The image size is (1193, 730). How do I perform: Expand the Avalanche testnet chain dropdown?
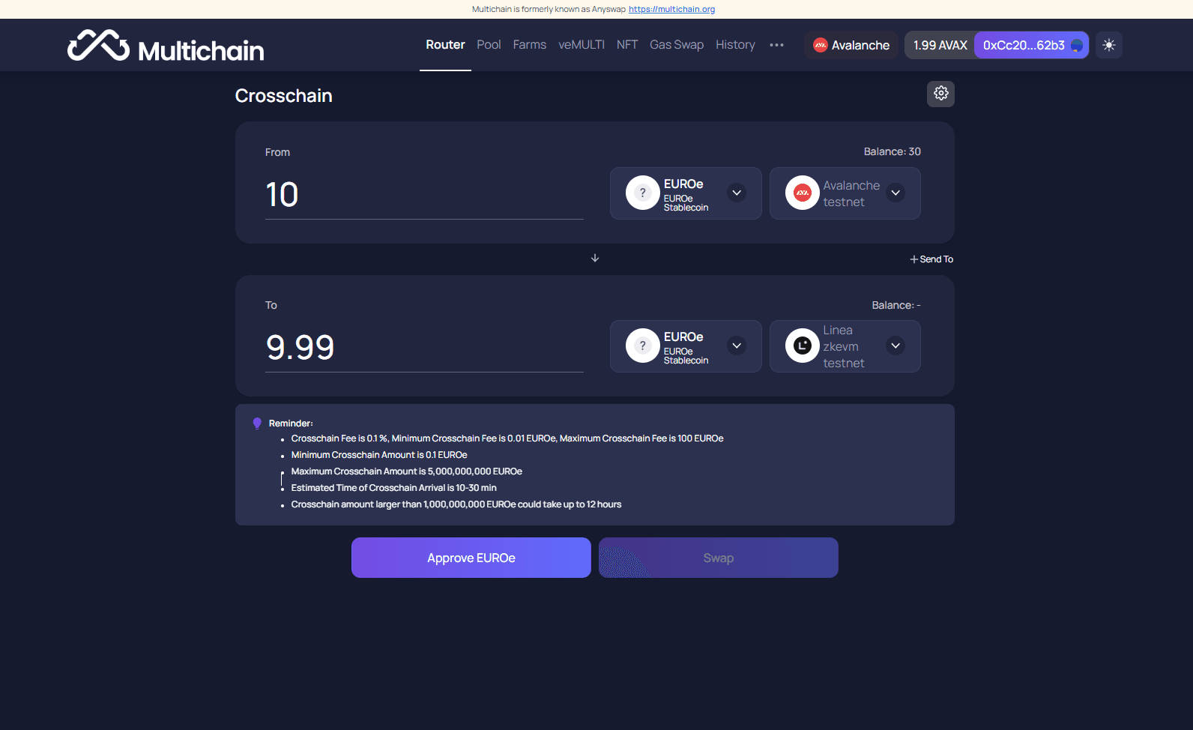pyautogui.click(x=895, y=193)
